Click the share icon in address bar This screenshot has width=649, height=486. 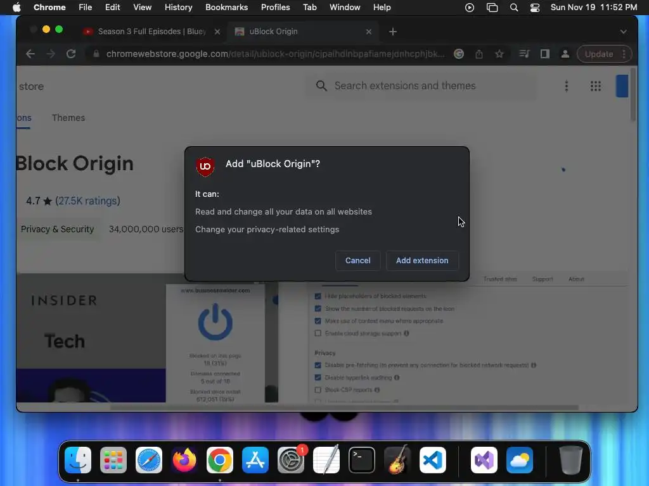(x=479, y=54)
